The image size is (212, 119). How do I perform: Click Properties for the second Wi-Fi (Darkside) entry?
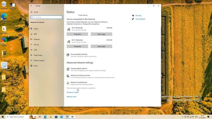[x=77, y=46]
